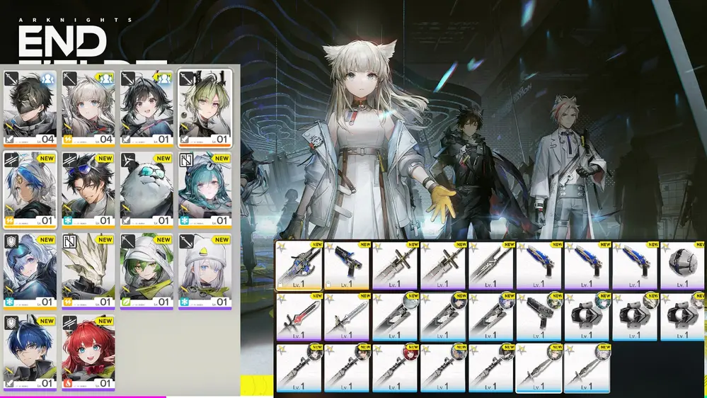Select the masked black-haired operator at level 04

tap(30, 106)
